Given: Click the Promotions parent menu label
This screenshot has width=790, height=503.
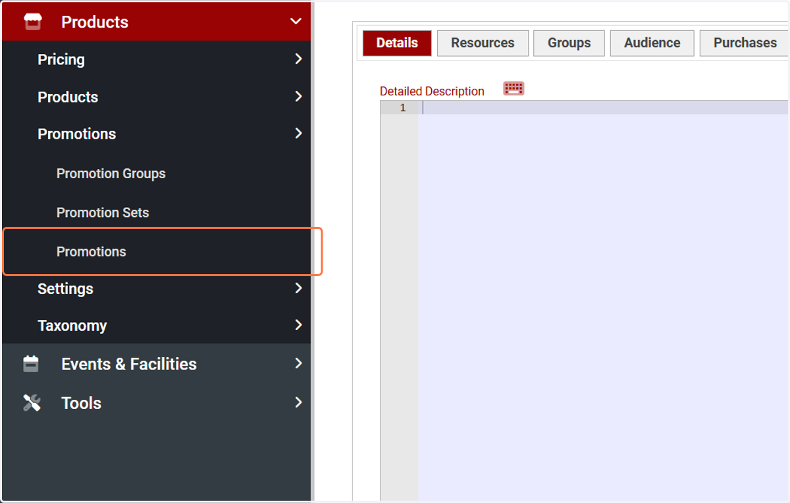Looking at the screenshot, I should pos(76,133).
